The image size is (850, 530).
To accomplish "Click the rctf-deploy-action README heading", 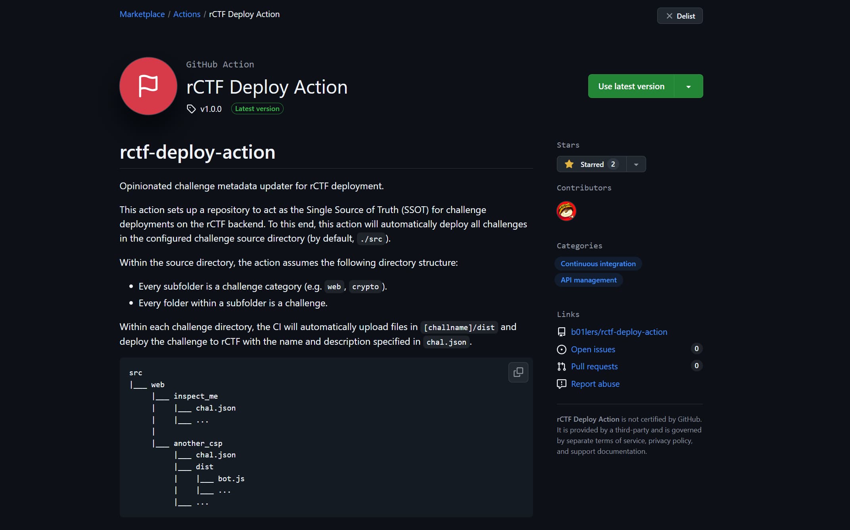I will click(x=198, y=152).
